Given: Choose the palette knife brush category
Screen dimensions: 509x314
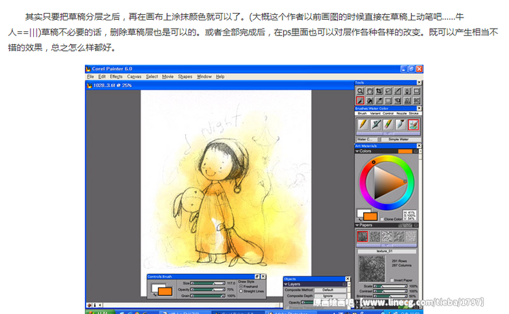Looking at the screenshot, I should pos(401,124).
